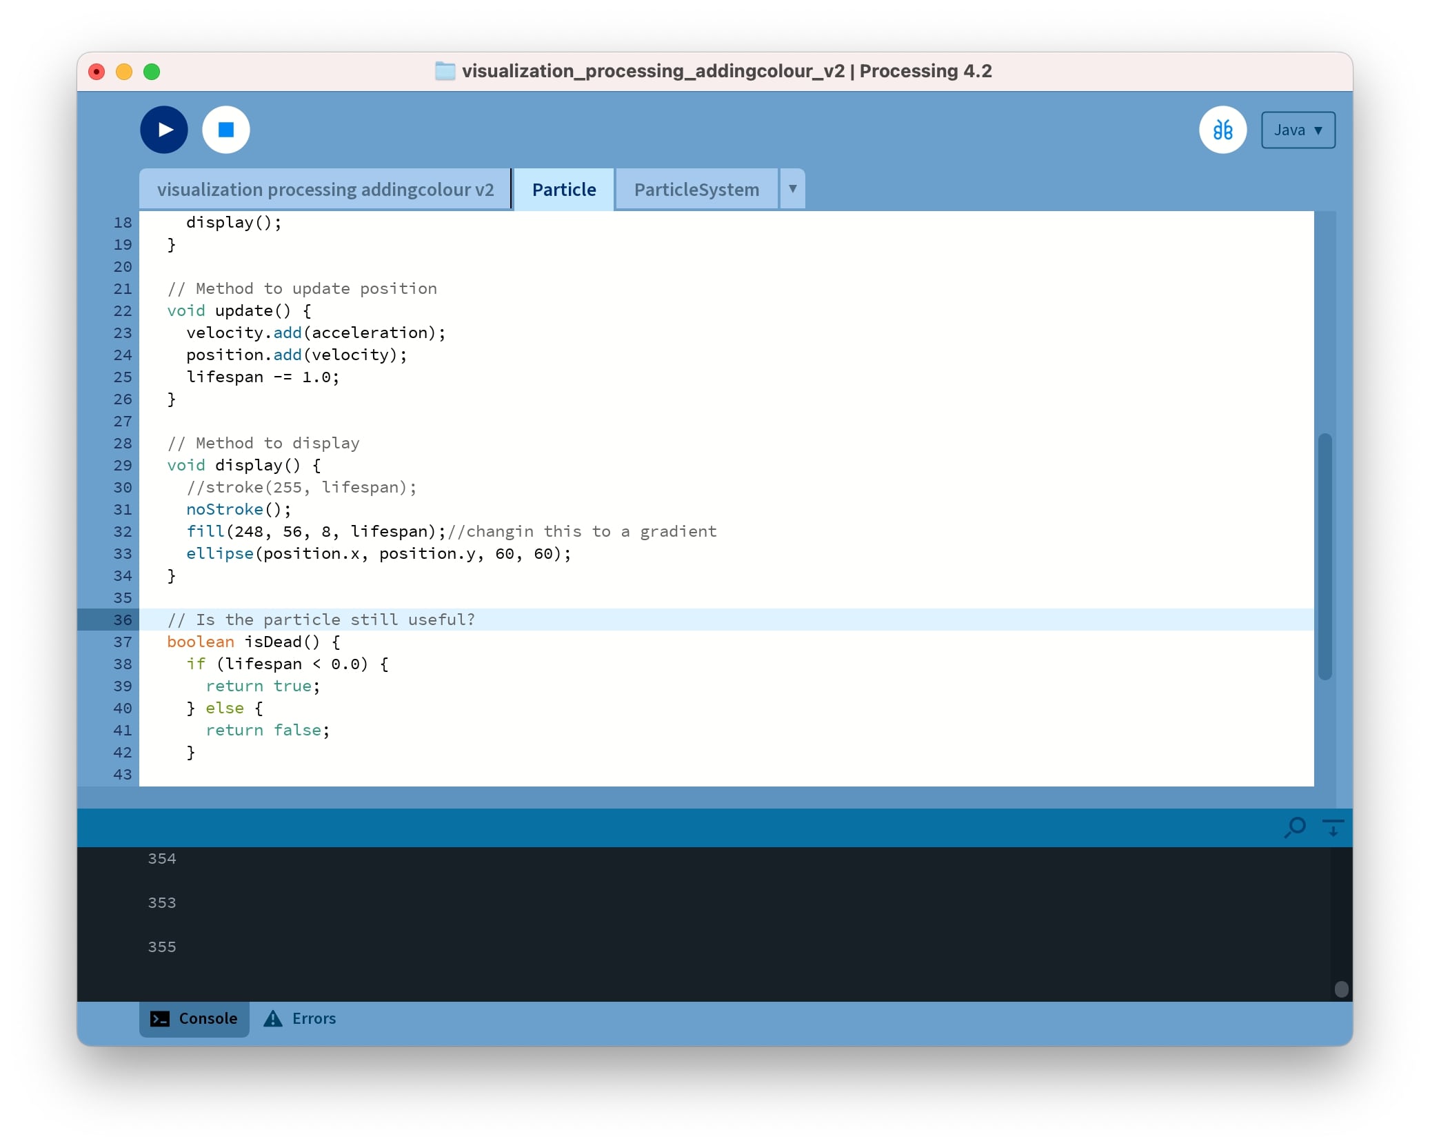
Task: Maximize window with green button
Action: [x=152, y=72]
